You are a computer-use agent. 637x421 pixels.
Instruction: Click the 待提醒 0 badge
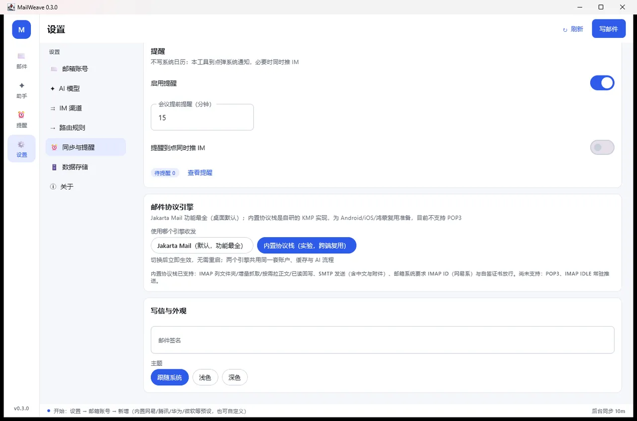coord(165,173)
